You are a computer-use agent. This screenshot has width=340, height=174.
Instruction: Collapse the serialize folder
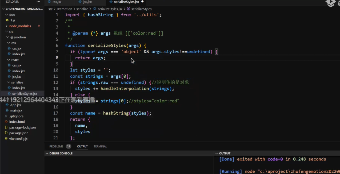tap(9, 82)
